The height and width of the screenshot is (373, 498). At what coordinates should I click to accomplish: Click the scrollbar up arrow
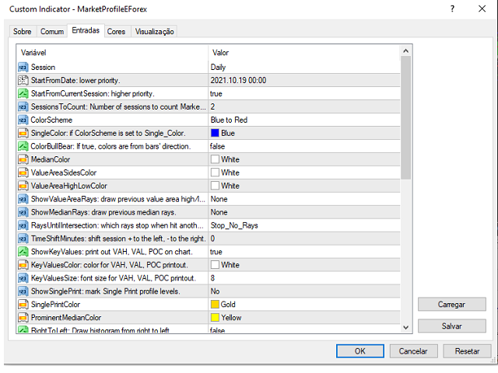pyautogui.click(x=405, y=51)
